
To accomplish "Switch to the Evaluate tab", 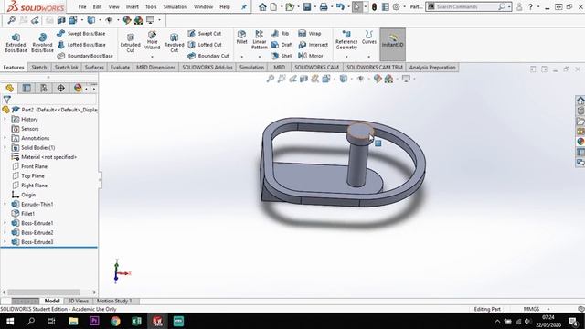I will [x=120, y=68].
